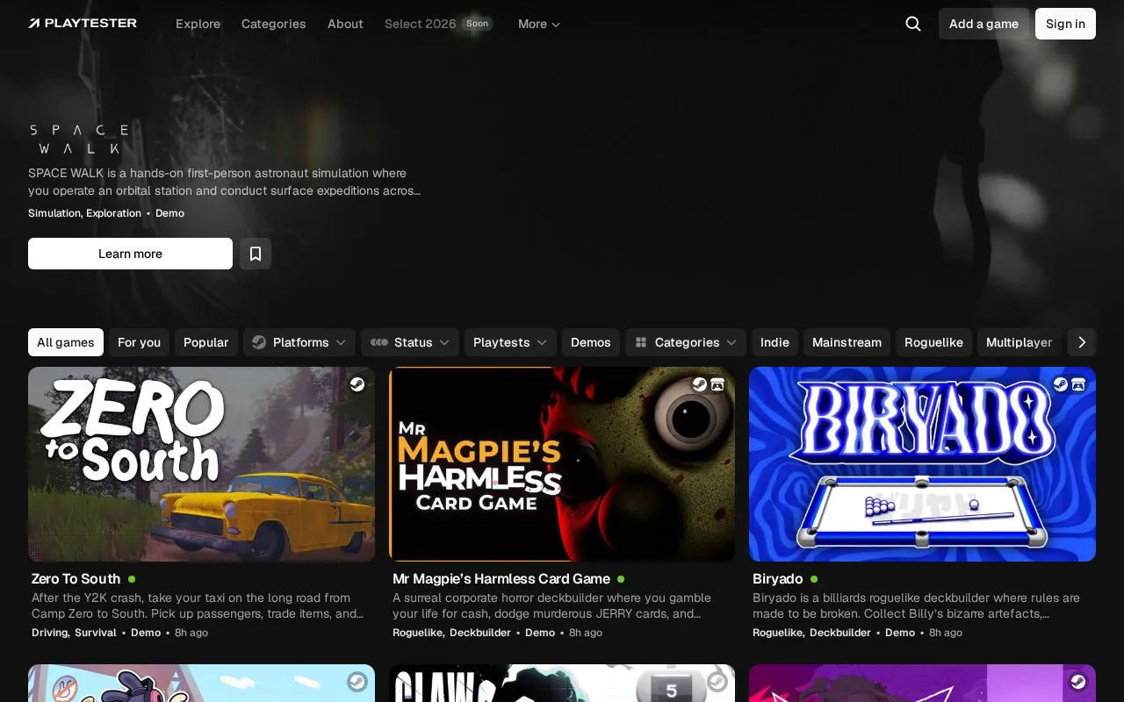Click the Deckbuilder tag under Biryado
Viewport: 1124px width, 702px height.
click(840, 633)
